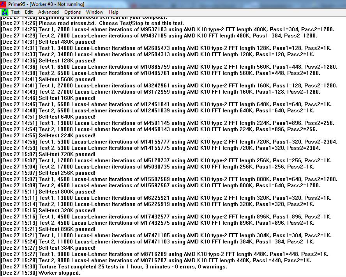The height and width of the screenshot is (277, 346).
Task: Select the M10885759 log line
Action: point(169,67)
